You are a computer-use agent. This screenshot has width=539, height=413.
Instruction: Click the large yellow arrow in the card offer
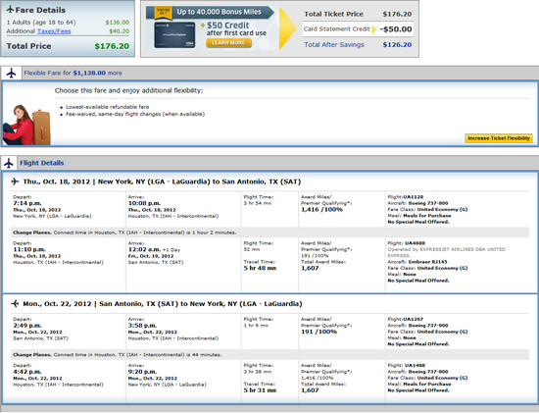click(x=288, y=28)
